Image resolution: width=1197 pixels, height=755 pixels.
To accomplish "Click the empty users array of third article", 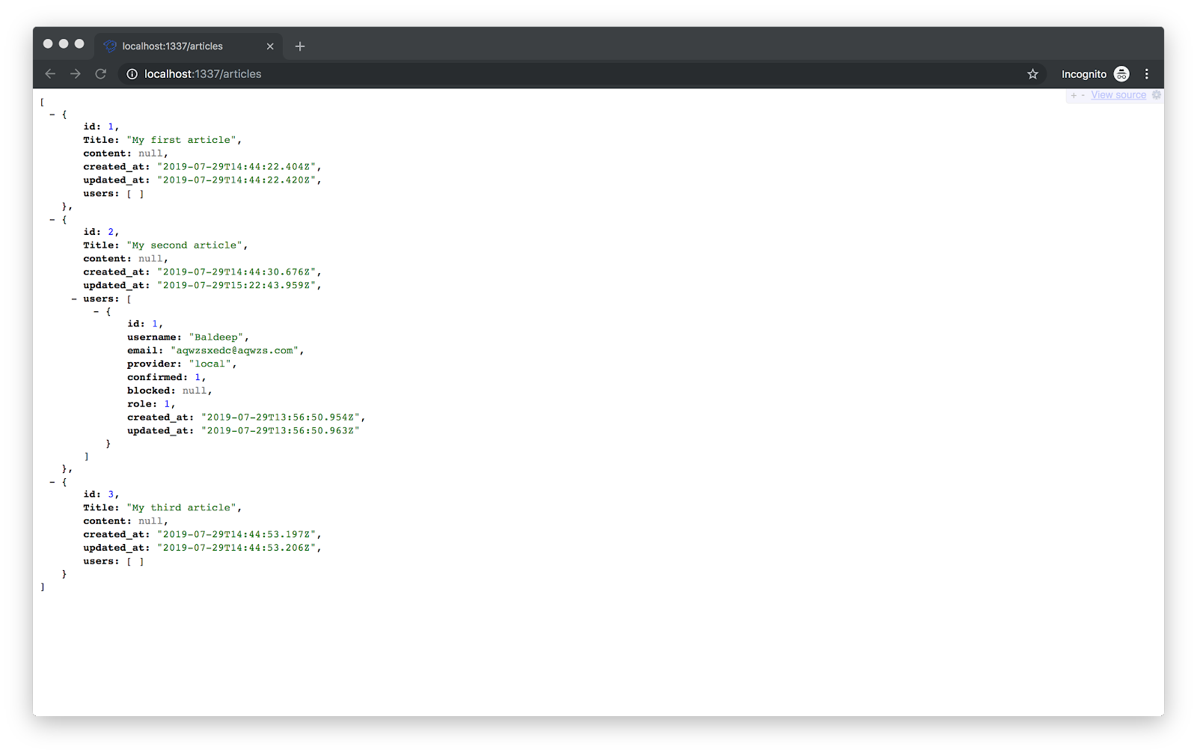I will [x=135, y=561].
